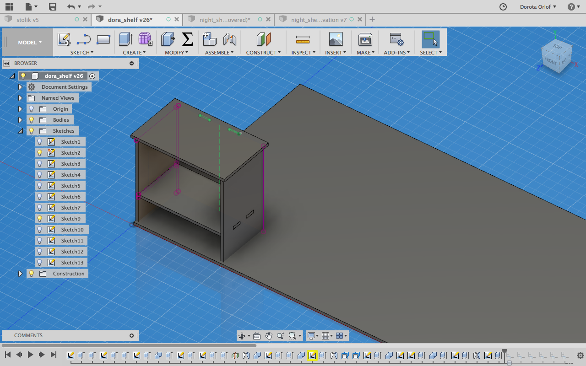Select the Press Pull tool
The height and width of the screenshot is (366, 586).
coord(168,39)
